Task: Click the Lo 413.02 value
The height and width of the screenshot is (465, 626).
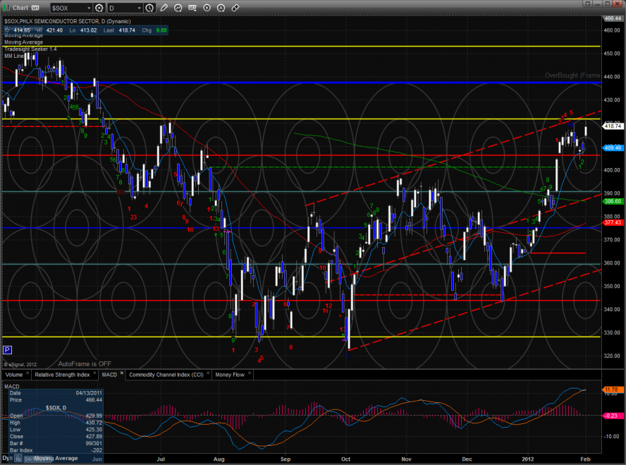Action: point(88,30)
